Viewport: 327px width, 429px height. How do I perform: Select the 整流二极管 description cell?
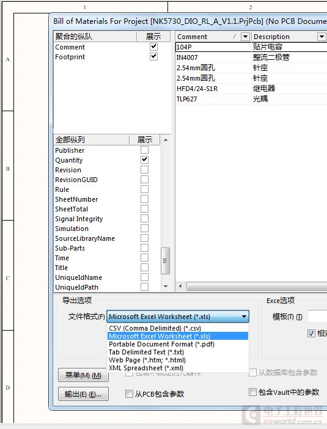click(289, 57)
